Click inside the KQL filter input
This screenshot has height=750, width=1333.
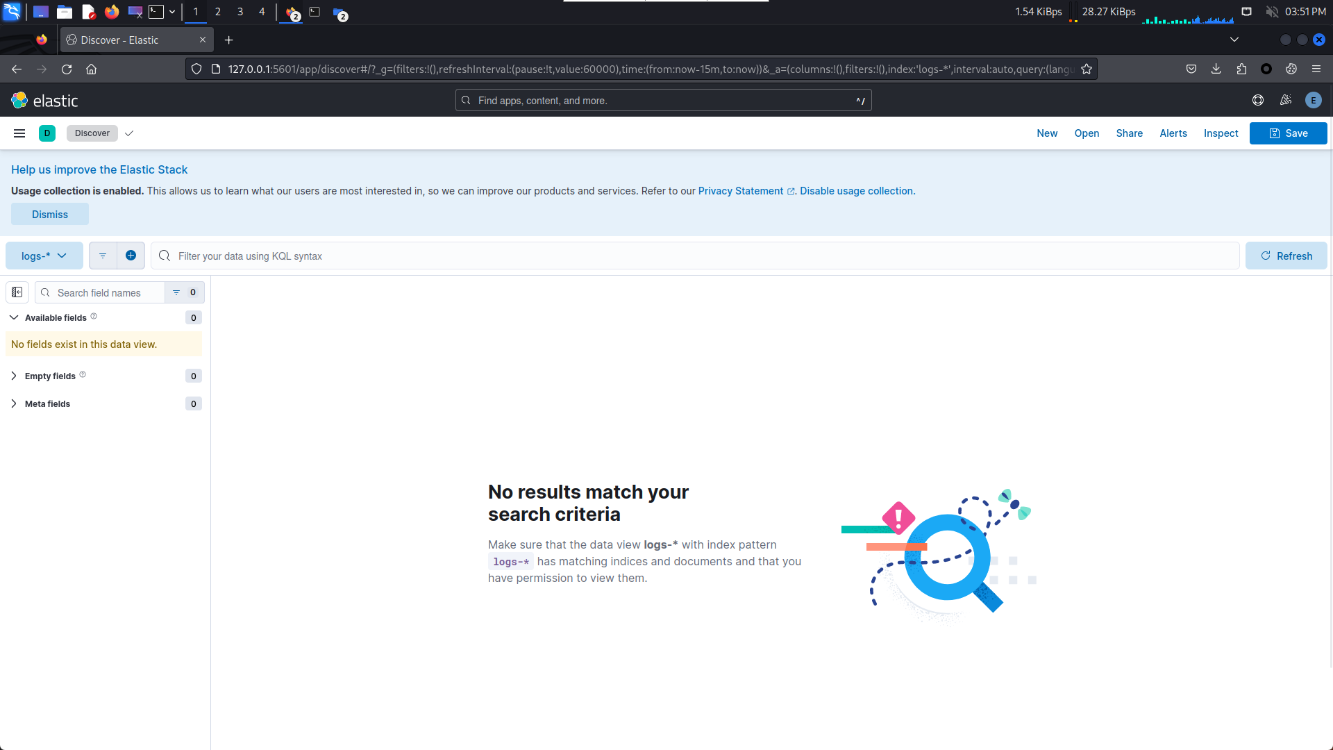486,256
